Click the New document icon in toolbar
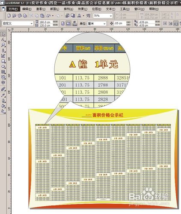 click(9, 15)
